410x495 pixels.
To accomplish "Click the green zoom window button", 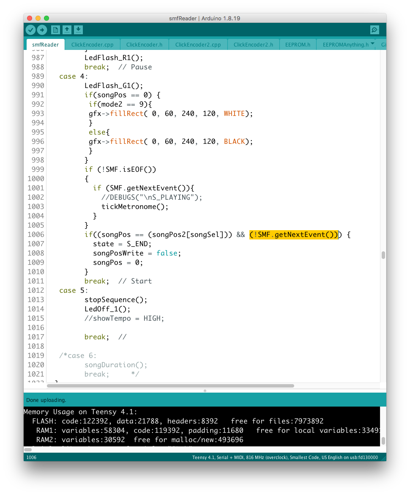I will [x=46, y=18].
